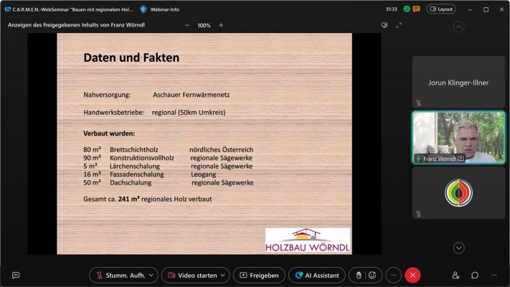Click the 51:33 meeting timer

[392, 9]
